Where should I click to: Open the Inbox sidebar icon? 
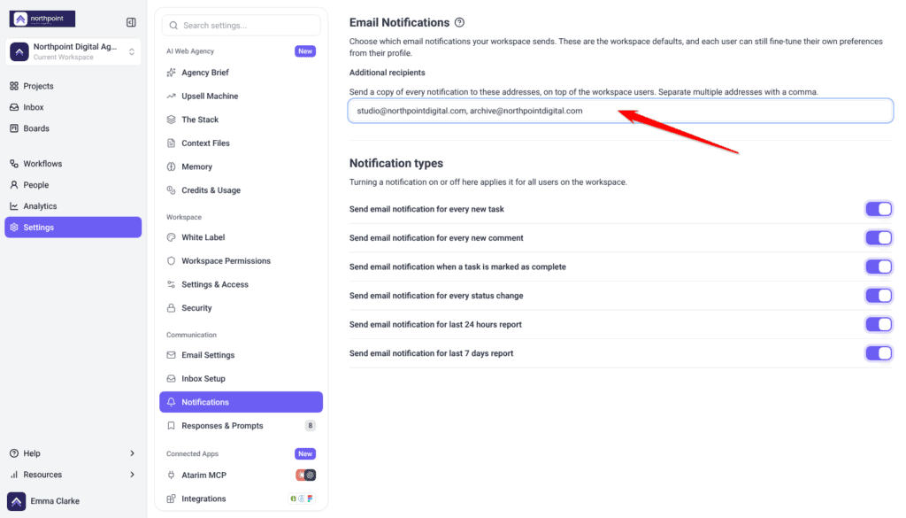pos(14,107)
